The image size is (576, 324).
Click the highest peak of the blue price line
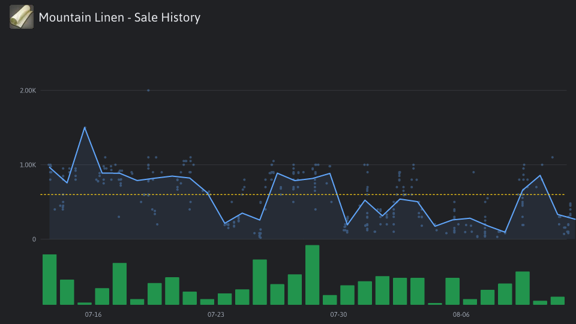[x=85, y=127]
